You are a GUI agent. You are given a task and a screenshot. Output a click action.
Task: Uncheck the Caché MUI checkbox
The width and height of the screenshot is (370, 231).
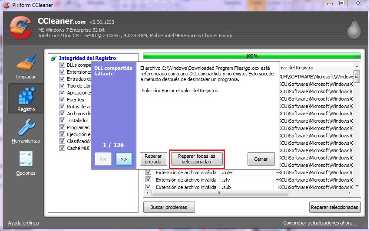(x=62, y=148)
